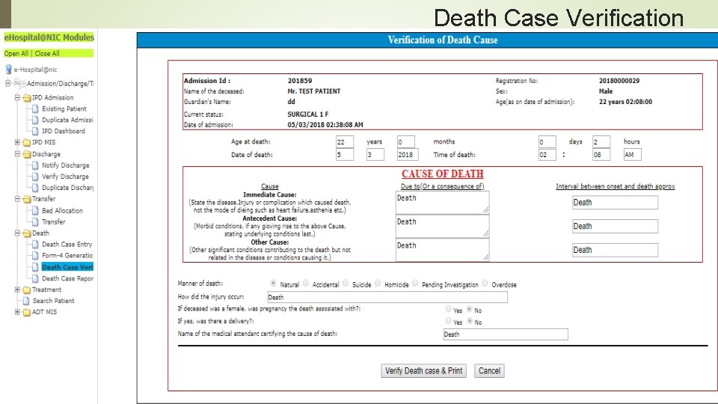Click the Notify Discharge page icon
This screenshot has width=718, height=404.
pyautogui.click(x=35, y=165)
